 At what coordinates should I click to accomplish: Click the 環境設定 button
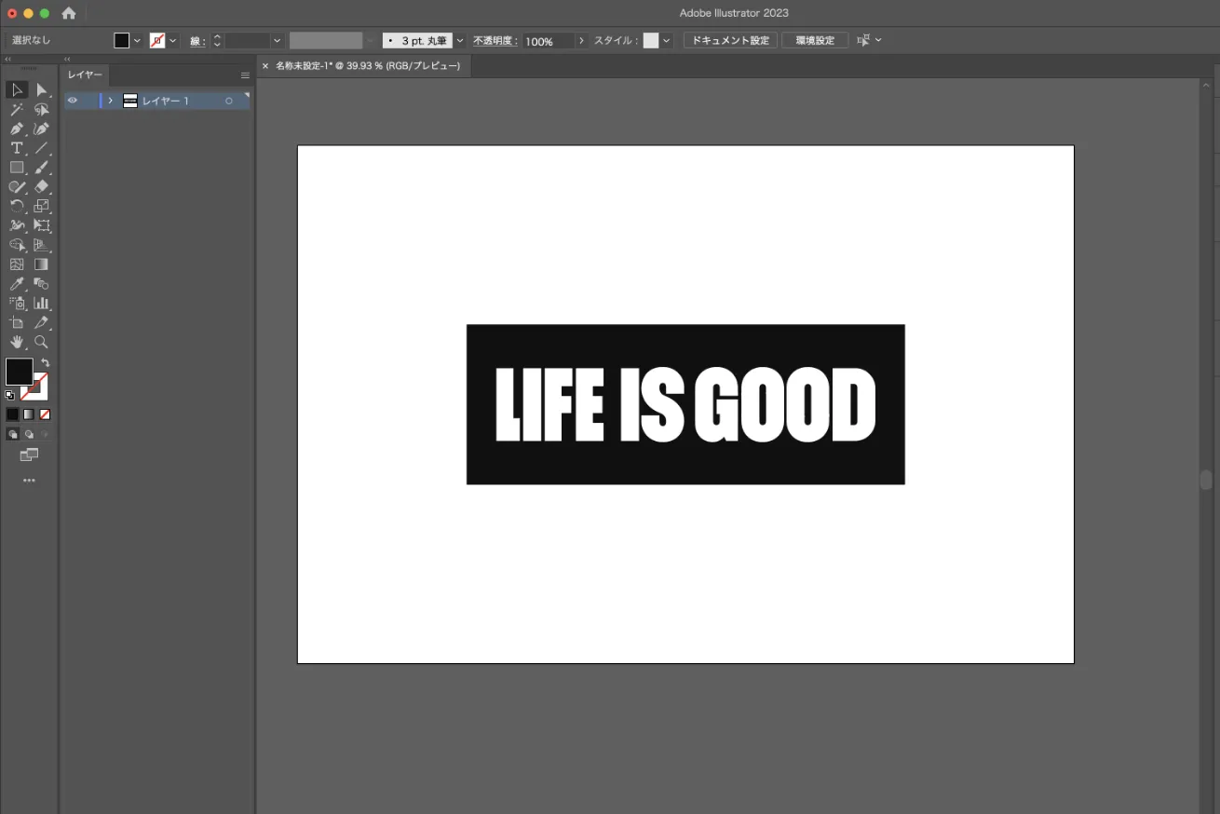pos(815,41)
